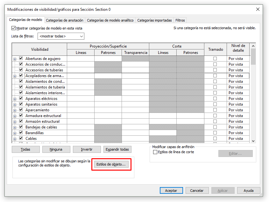Expand the Cables category
This screenshot has height=202, width=269.
pos(15,139)
